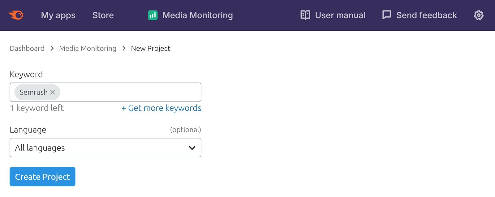Click the User manual book icon
Screen dimensions: 495x197
(x=305, y=15)
